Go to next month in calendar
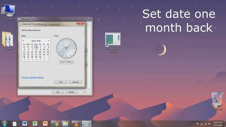This screenshot has width=226, height=127. click(x=49, y=41)
